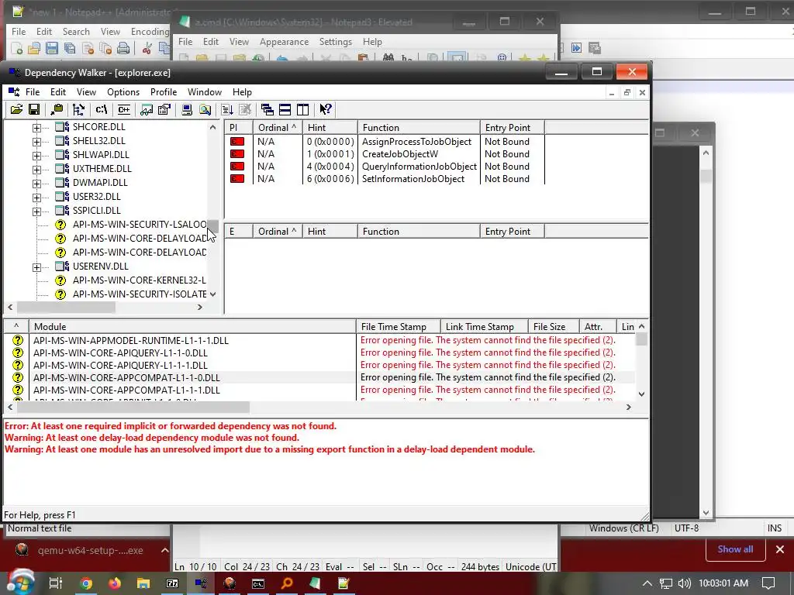Click the New document icon in Notepad++ toolbar
794x595 pixels.
(x=17, y=49)
